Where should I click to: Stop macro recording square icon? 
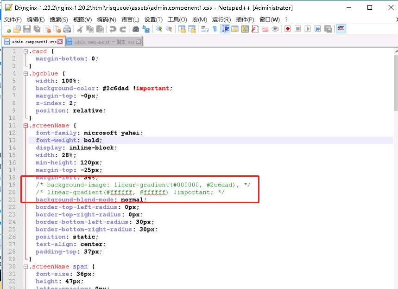pos(298,29)
